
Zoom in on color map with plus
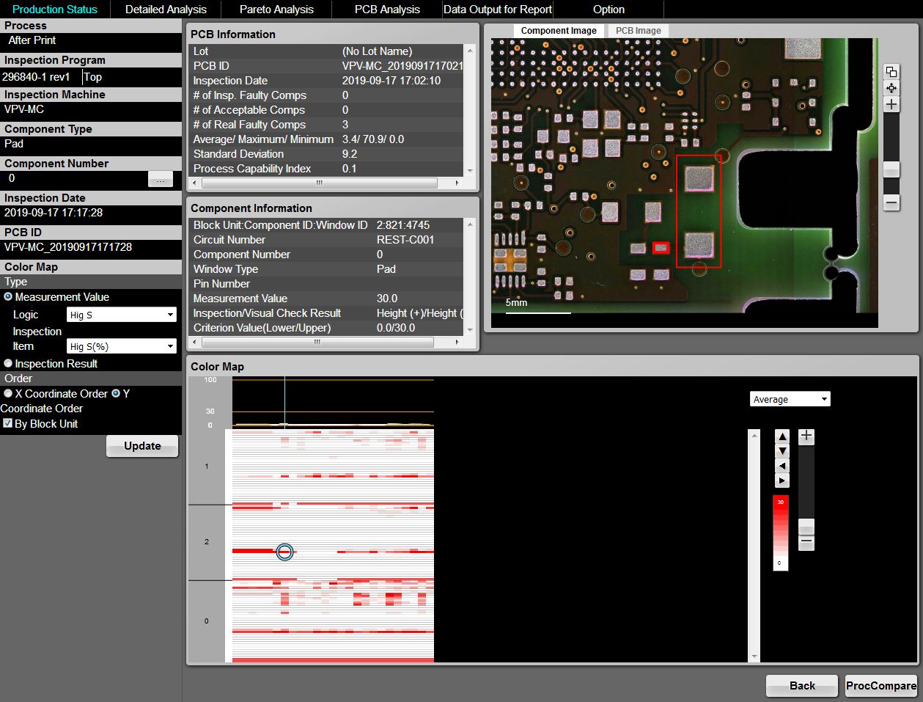[x=806, y=436]
